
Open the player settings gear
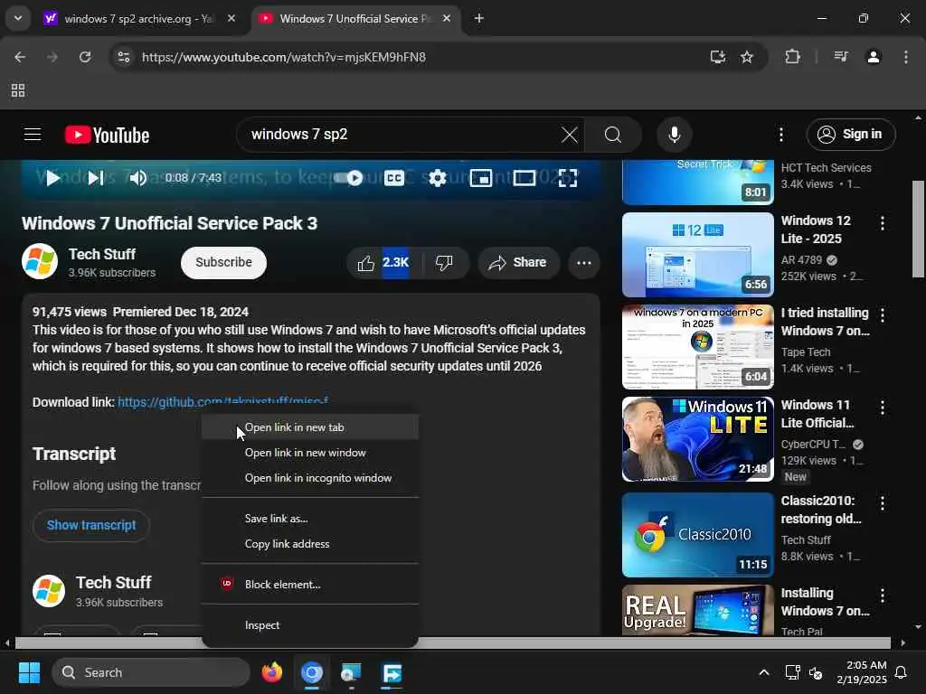437,178
